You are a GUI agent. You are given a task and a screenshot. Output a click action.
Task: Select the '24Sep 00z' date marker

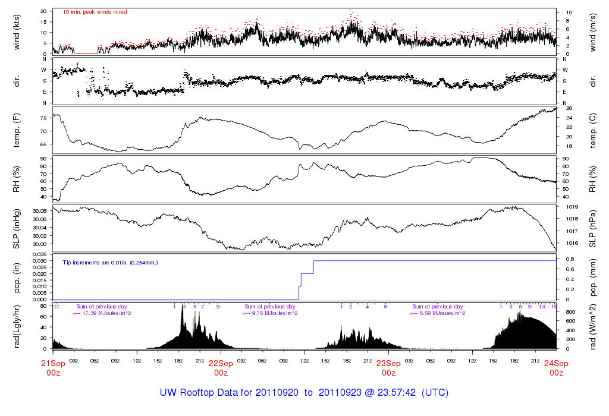[556, 368]
